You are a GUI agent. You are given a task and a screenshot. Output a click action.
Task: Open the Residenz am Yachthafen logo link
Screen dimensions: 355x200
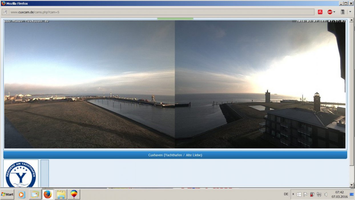21,174
